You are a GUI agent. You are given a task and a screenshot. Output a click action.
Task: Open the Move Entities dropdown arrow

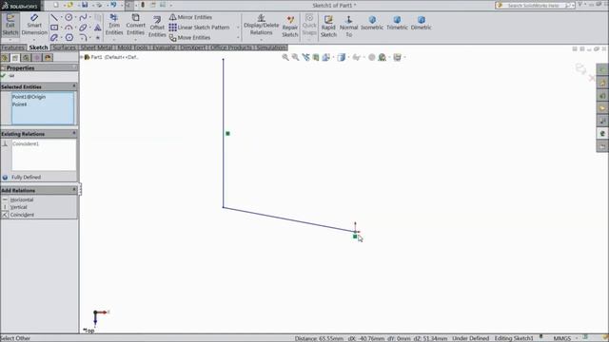point(238,38)
